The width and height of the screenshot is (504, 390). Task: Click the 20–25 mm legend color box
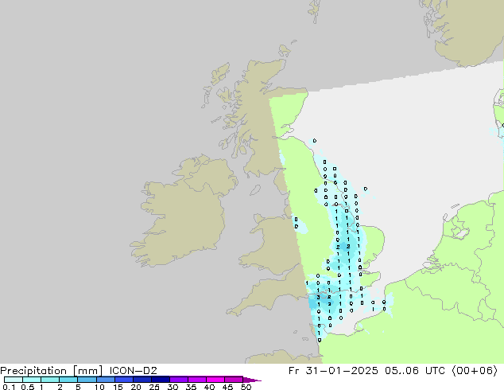tap(142, 380)
